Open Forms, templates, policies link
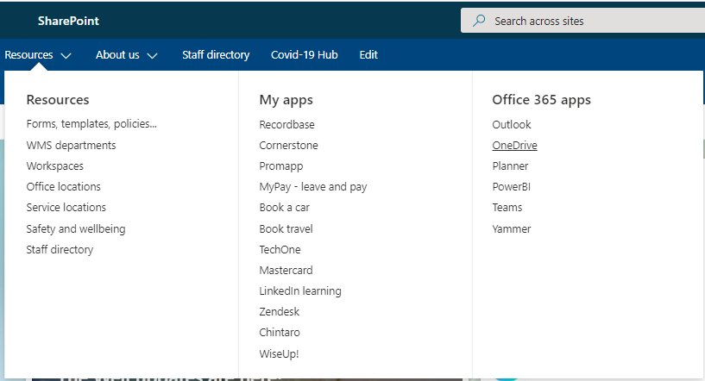 [91, 124]
